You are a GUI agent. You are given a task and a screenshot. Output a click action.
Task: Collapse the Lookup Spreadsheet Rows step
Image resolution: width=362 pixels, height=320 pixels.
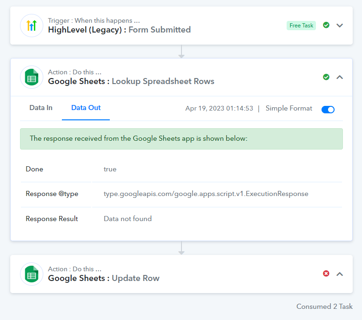(339, 77)
